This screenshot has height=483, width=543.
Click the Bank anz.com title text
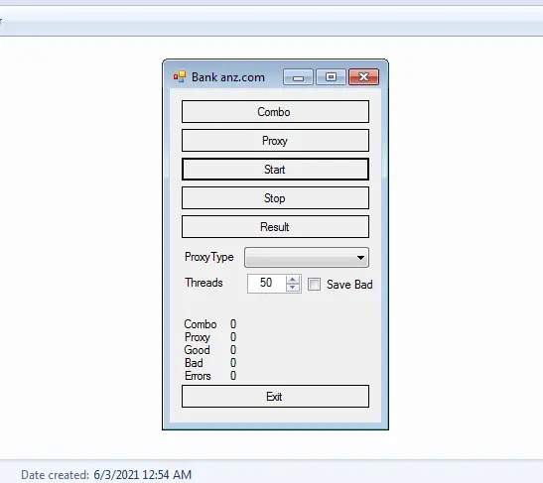(228, 77)
